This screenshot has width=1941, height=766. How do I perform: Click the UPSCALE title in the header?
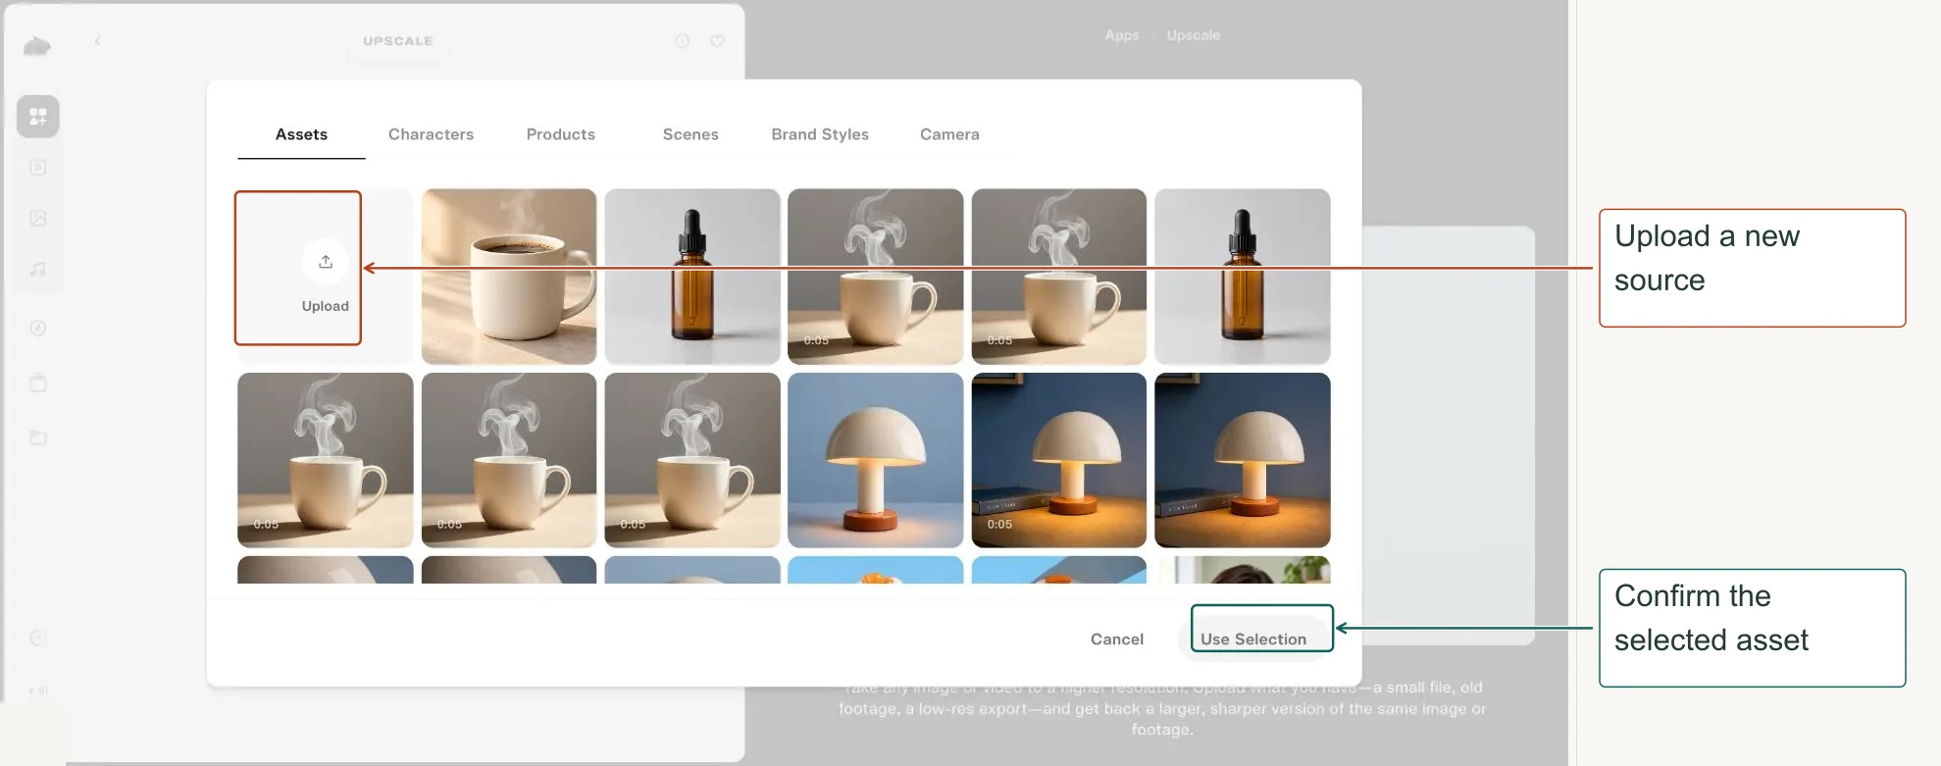(398, 41)
